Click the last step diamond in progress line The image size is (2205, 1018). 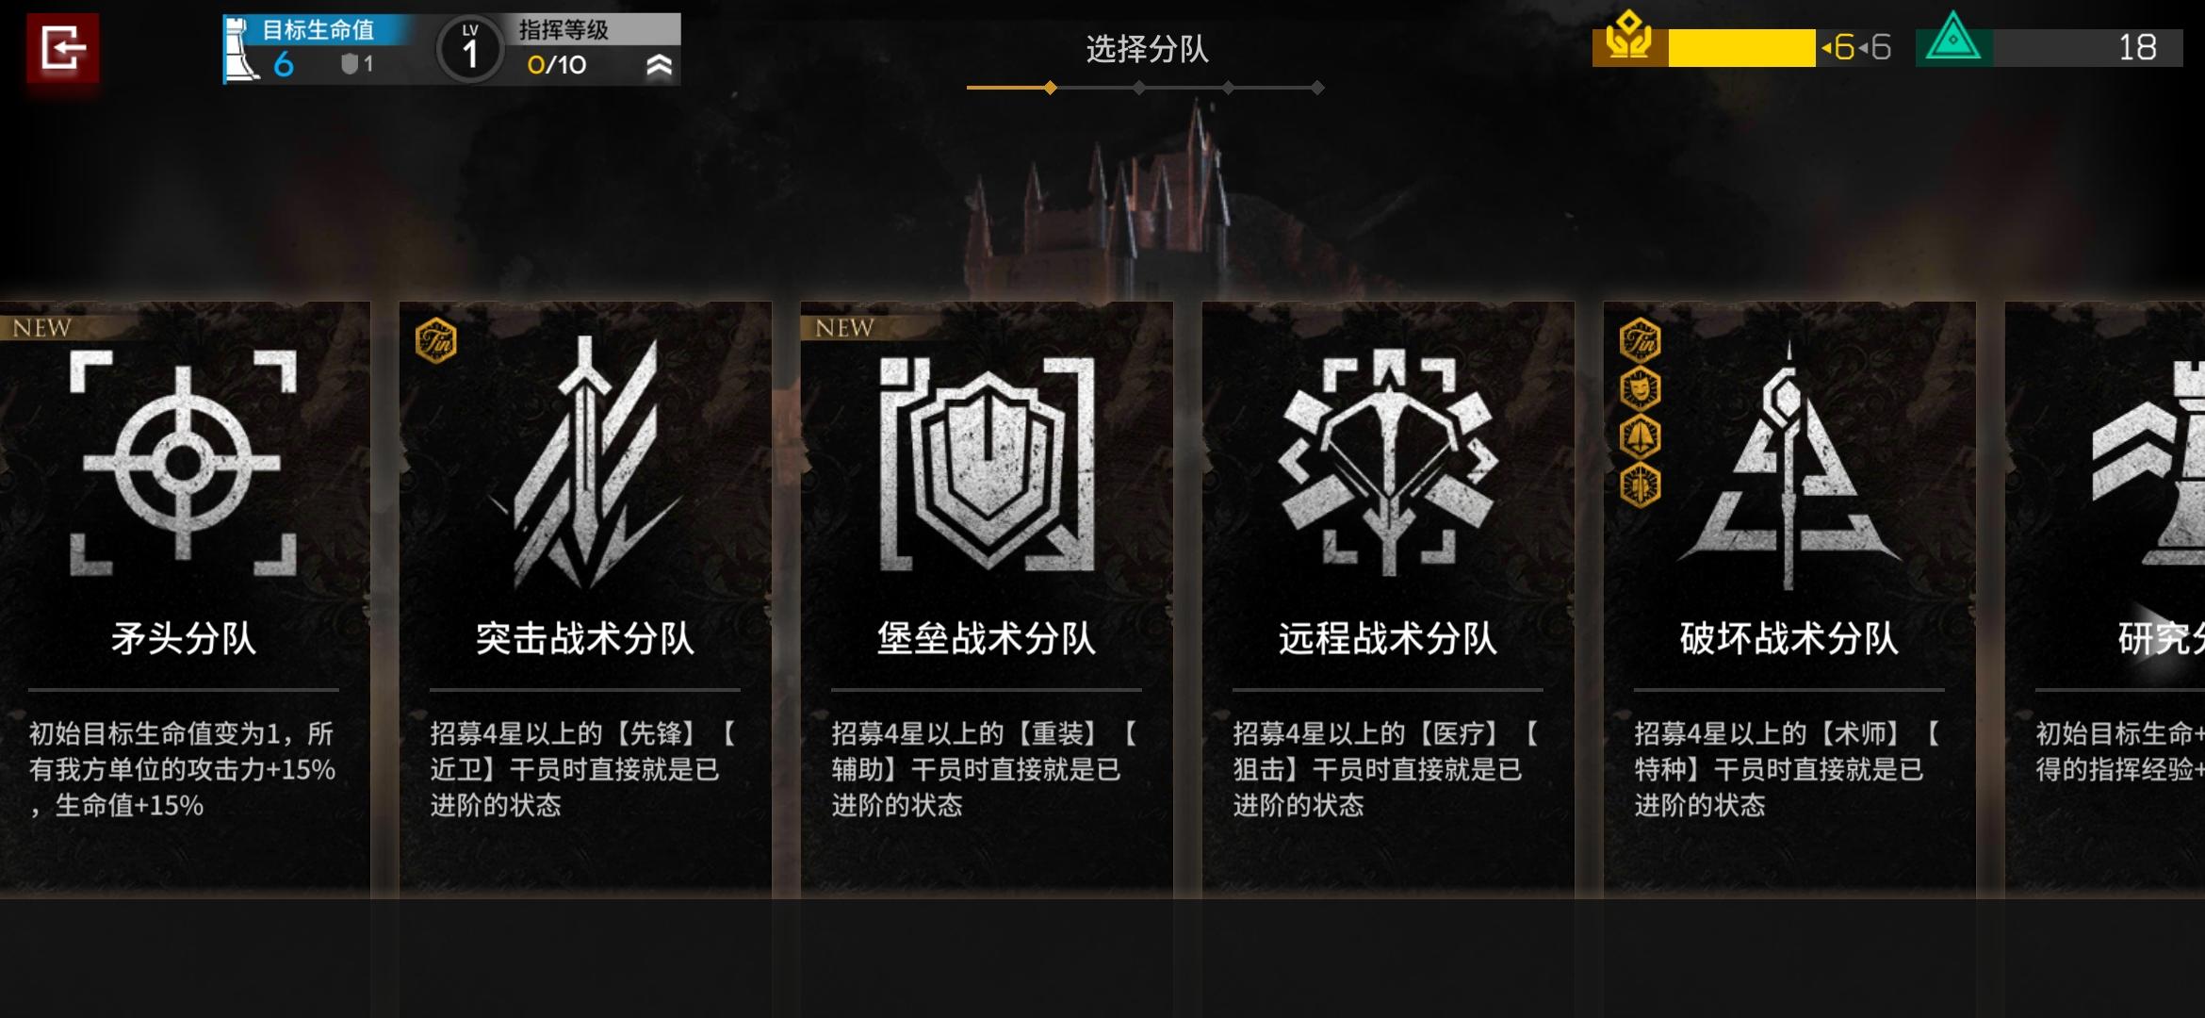[x=1317, y=88]
